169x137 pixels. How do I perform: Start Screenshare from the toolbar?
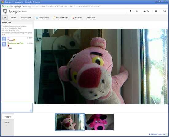coord(26,18)
